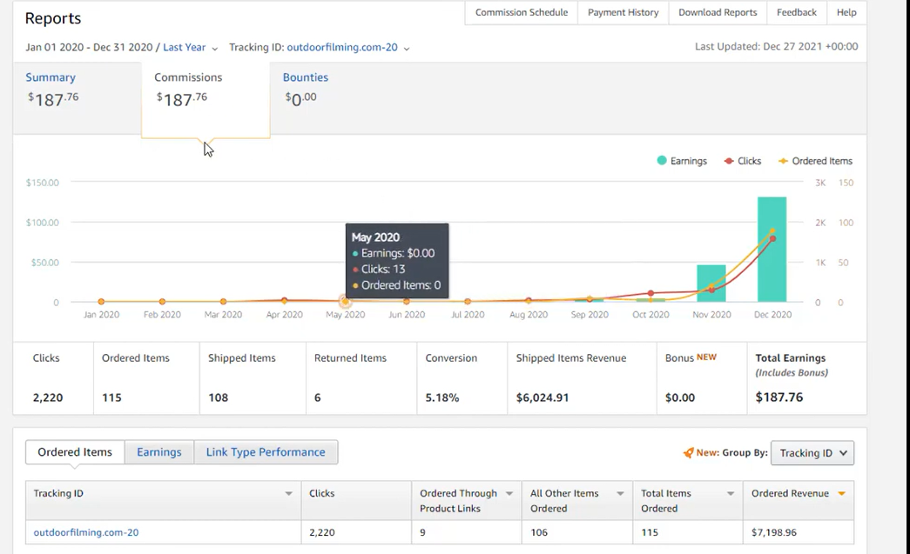Click the orange Ordered Revenue sort arrow

[x=841, y=494]
